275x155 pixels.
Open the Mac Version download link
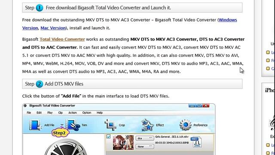click(x=53, y=28)
